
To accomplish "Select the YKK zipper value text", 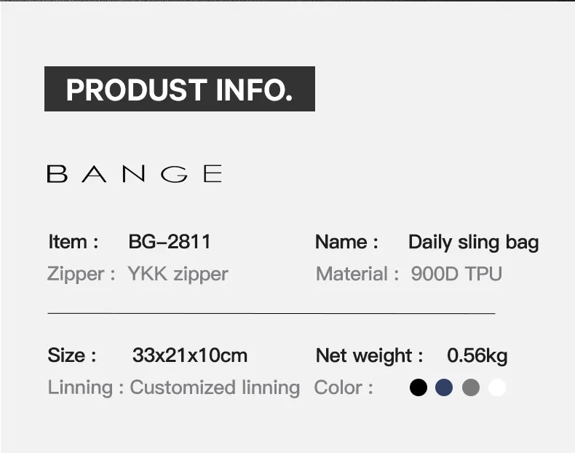I will tap(178, 274).
